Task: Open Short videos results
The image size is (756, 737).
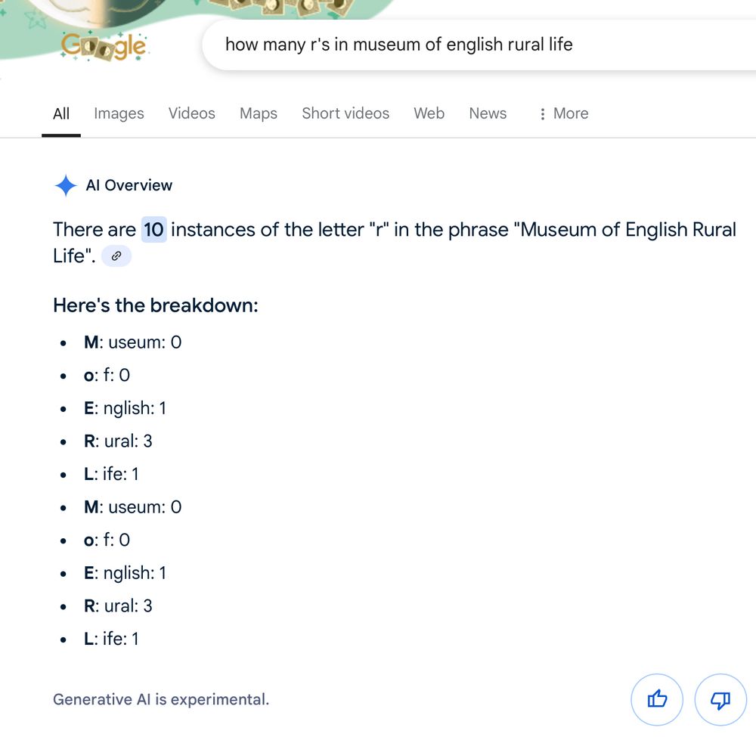Action: [345, 113]
